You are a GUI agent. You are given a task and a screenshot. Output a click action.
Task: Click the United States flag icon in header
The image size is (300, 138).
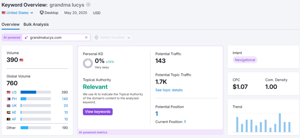[x=4, y=13]
